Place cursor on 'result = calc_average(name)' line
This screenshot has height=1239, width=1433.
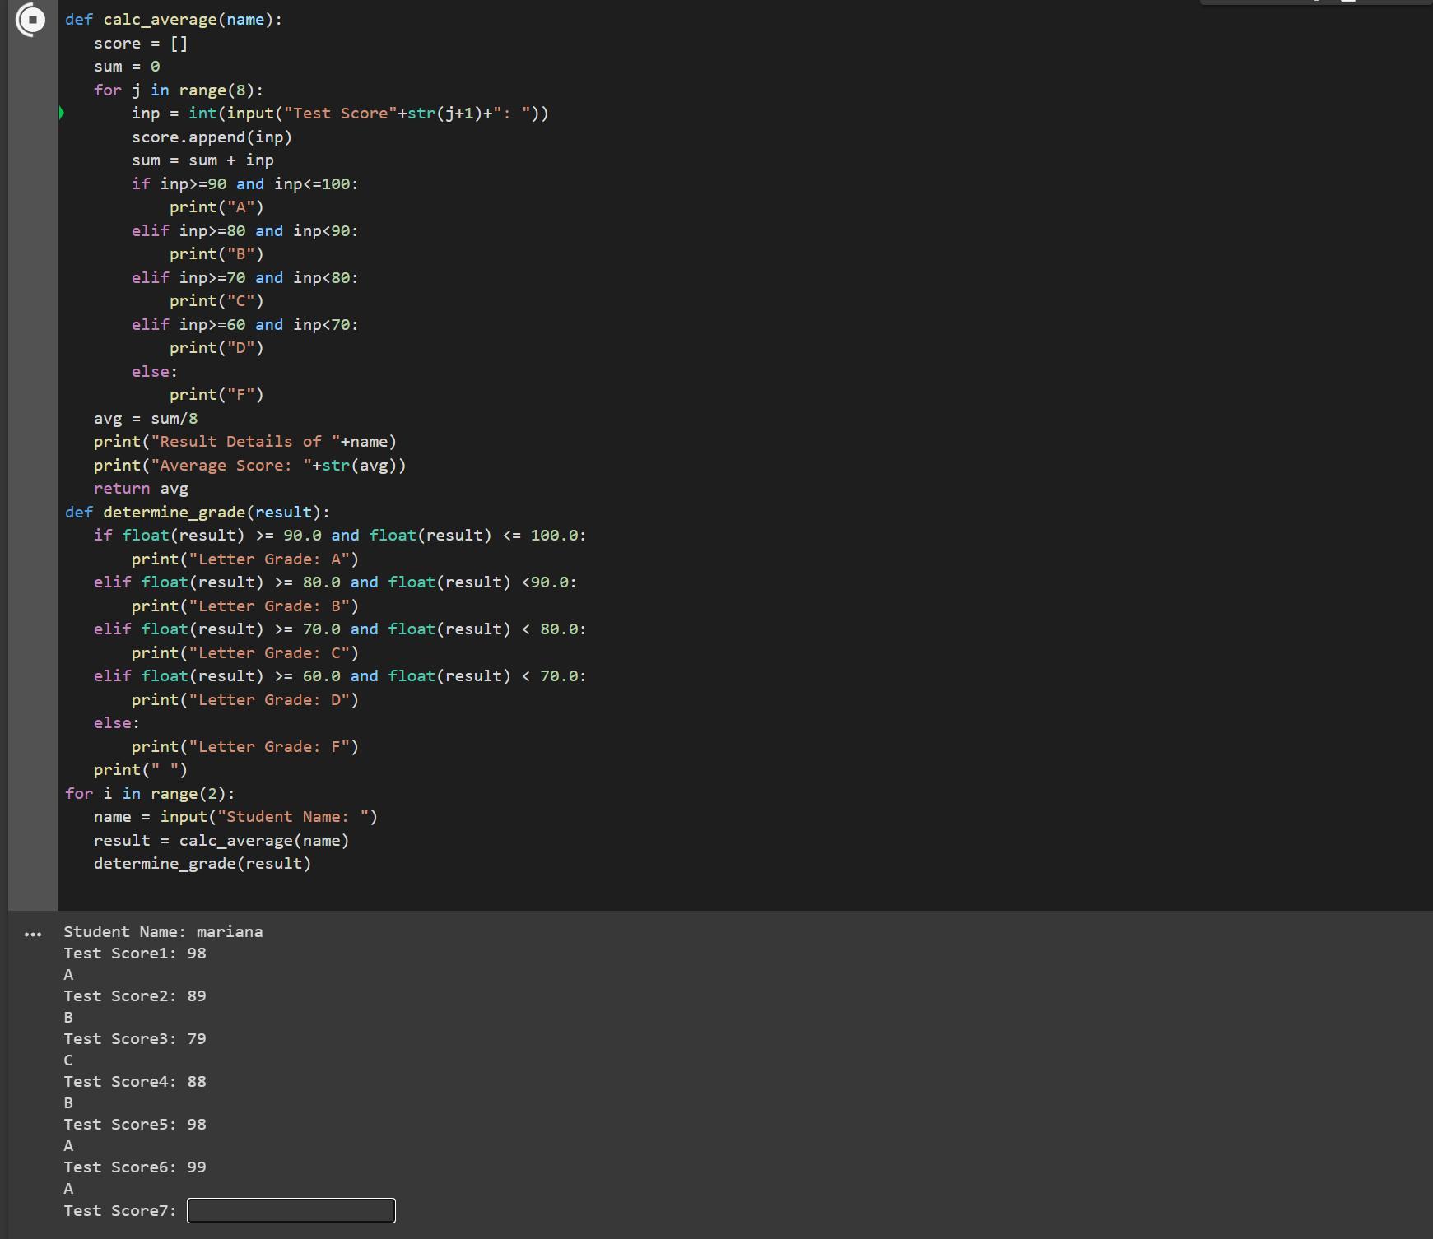click(221, 841)
